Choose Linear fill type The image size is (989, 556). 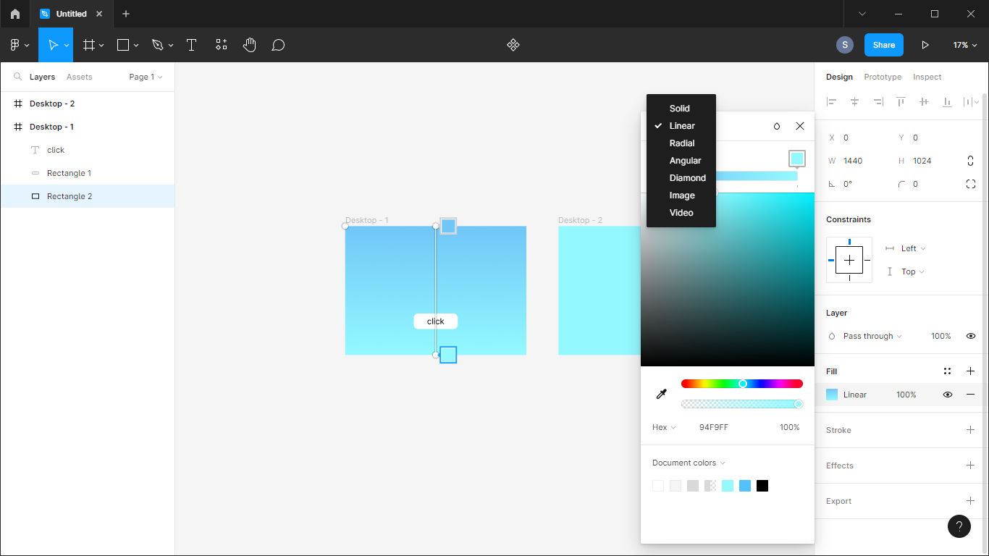pos(681,126)
